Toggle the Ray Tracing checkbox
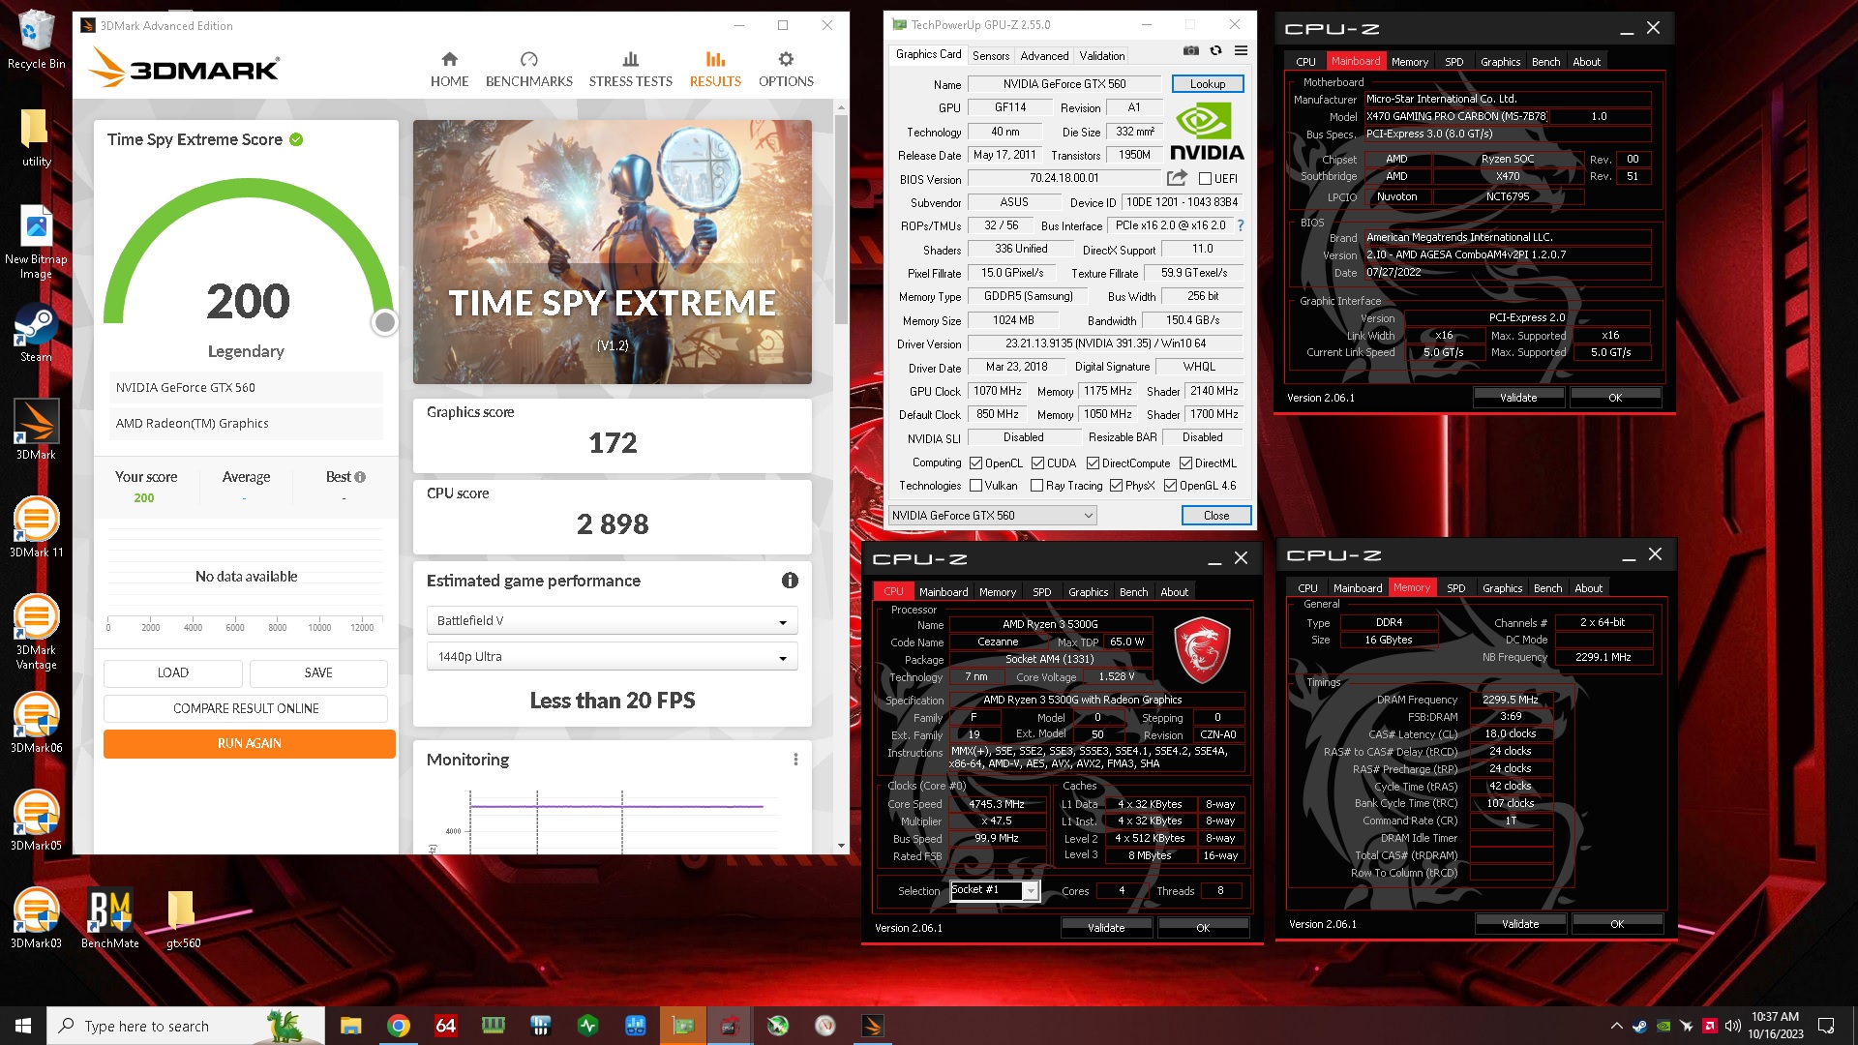This screenshot has width=1858, height=1045. pos(1037,486)
